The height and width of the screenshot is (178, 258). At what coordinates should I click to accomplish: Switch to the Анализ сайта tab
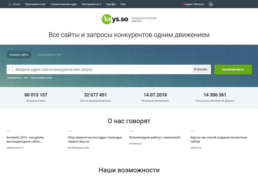click(x=19, y=55)
